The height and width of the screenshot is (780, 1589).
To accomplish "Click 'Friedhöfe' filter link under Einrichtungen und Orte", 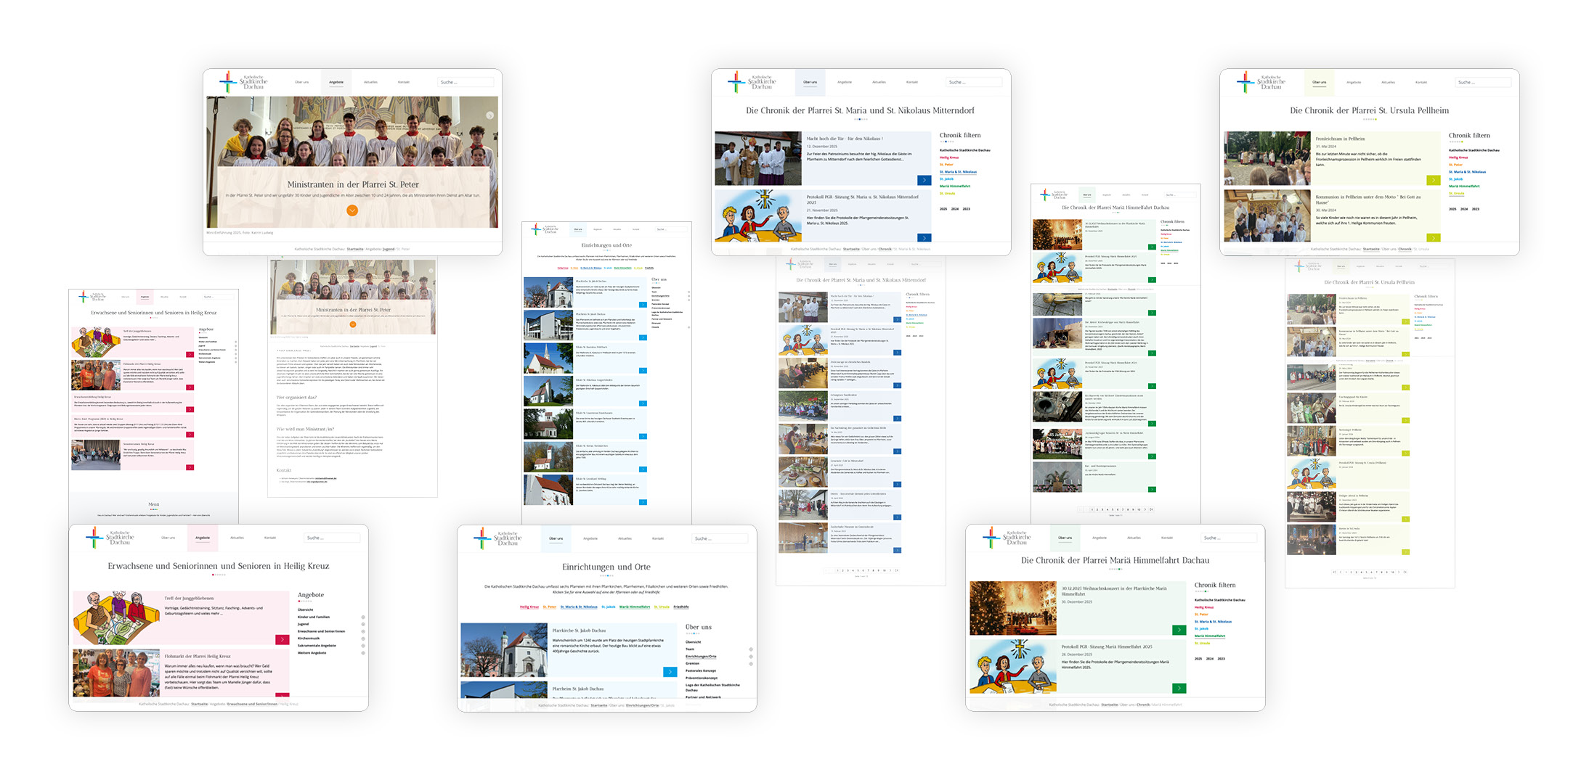I will click(x=680, y=607).
